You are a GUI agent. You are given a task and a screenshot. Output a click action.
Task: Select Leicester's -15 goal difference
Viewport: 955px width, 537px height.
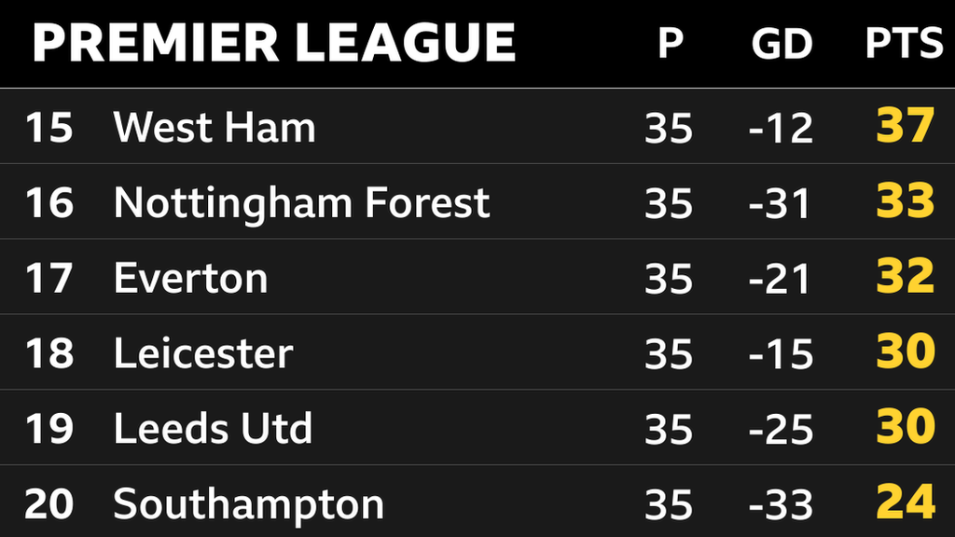[x=781, y=354]
